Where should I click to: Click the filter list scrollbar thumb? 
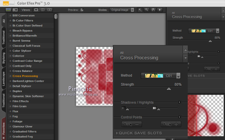click(x=56, y=16)
